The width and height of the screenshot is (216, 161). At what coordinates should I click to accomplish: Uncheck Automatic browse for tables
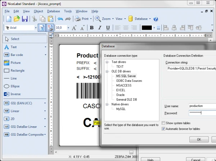[x=163, y=129]
